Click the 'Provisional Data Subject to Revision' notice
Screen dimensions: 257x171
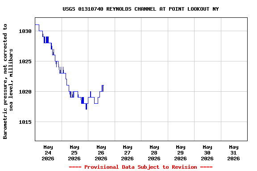click(141, 167)
